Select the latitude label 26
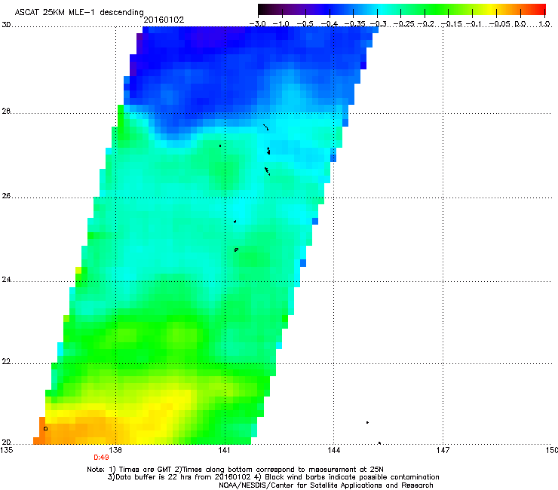This screenshot has width=558, height=490. pyautogui.click(x=6, y=195)
